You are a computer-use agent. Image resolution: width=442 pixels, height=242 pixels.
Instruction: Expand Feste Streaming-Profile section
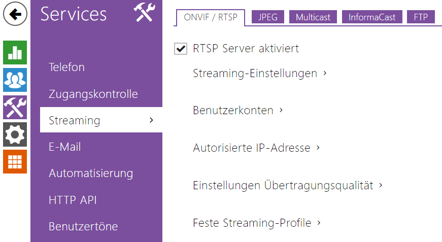tap(256, 223)
